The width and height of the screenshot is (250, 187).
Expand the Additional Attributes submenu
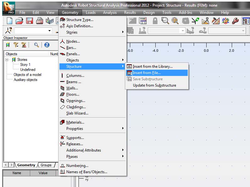pos(92,150)
